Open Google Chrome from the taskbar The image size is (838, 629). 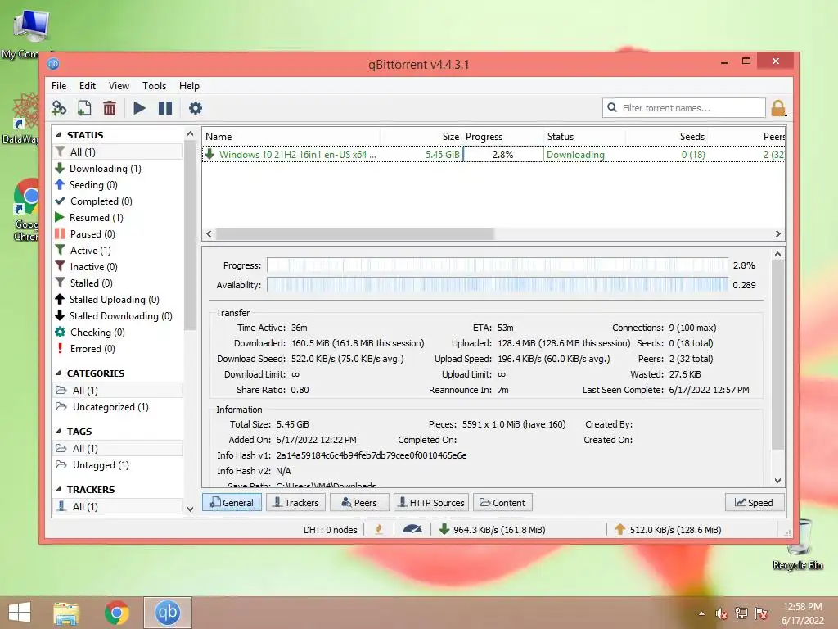[116, 613]
